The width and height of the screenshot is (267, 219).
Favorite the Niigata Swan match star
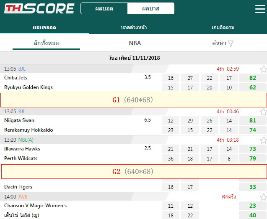(x=263, y=112)
